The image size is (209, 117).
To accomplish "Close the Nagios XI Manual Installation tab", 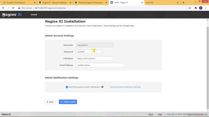I will pyautogui.click(x=71, y=3).
